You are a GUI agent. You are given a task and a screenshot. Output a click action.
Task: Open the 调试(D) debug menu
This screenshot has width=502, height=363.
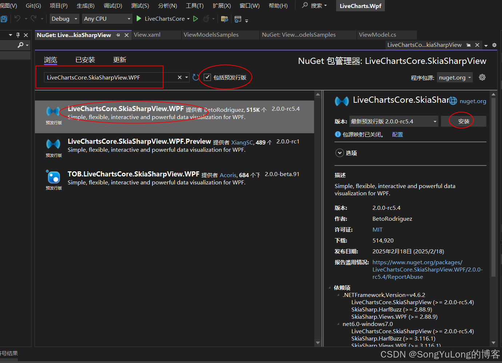[113, 5]
